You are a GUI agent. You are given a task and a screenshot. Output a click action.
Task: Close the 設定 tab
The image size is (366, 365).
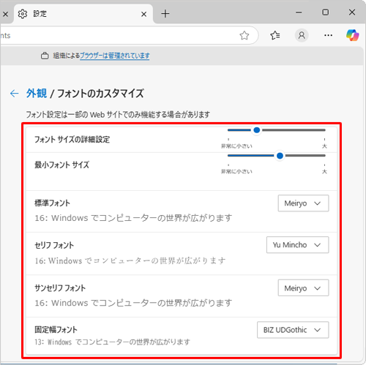click(x=143, y=14)
